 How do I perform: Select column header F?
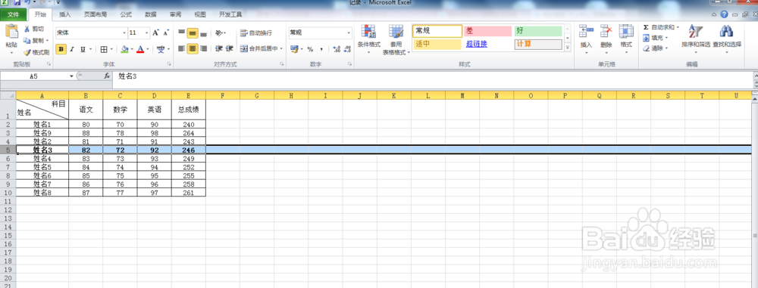tap(222, 95)
